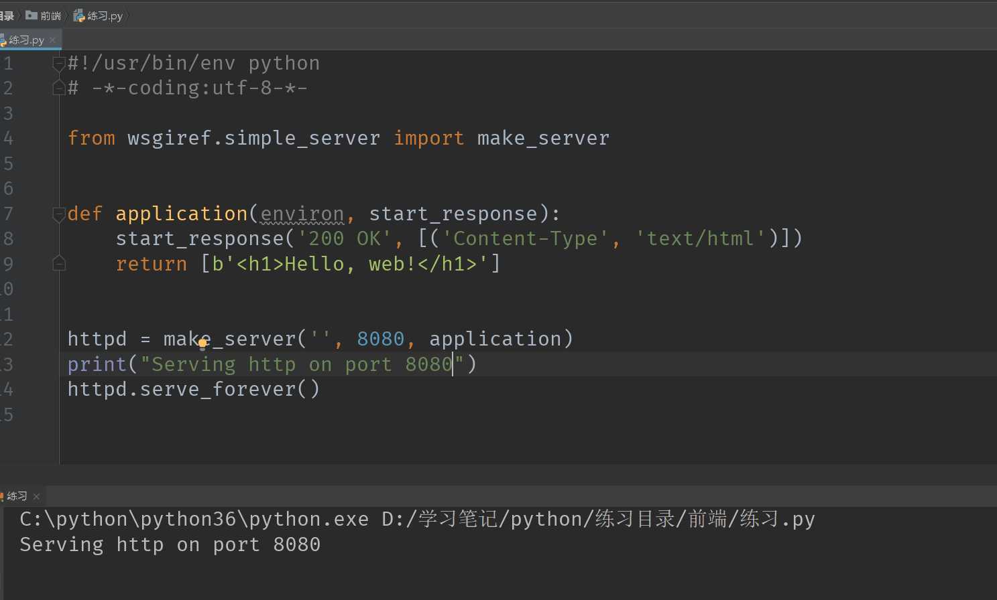Close the 练习 run console tab
Viewport: 997px width, 600px height.
[36, 496]
